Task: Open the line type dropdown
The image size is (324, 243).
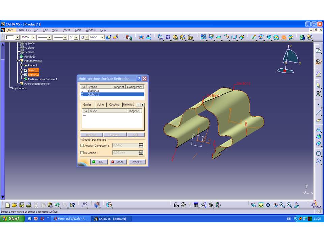Action: [65, 37]
